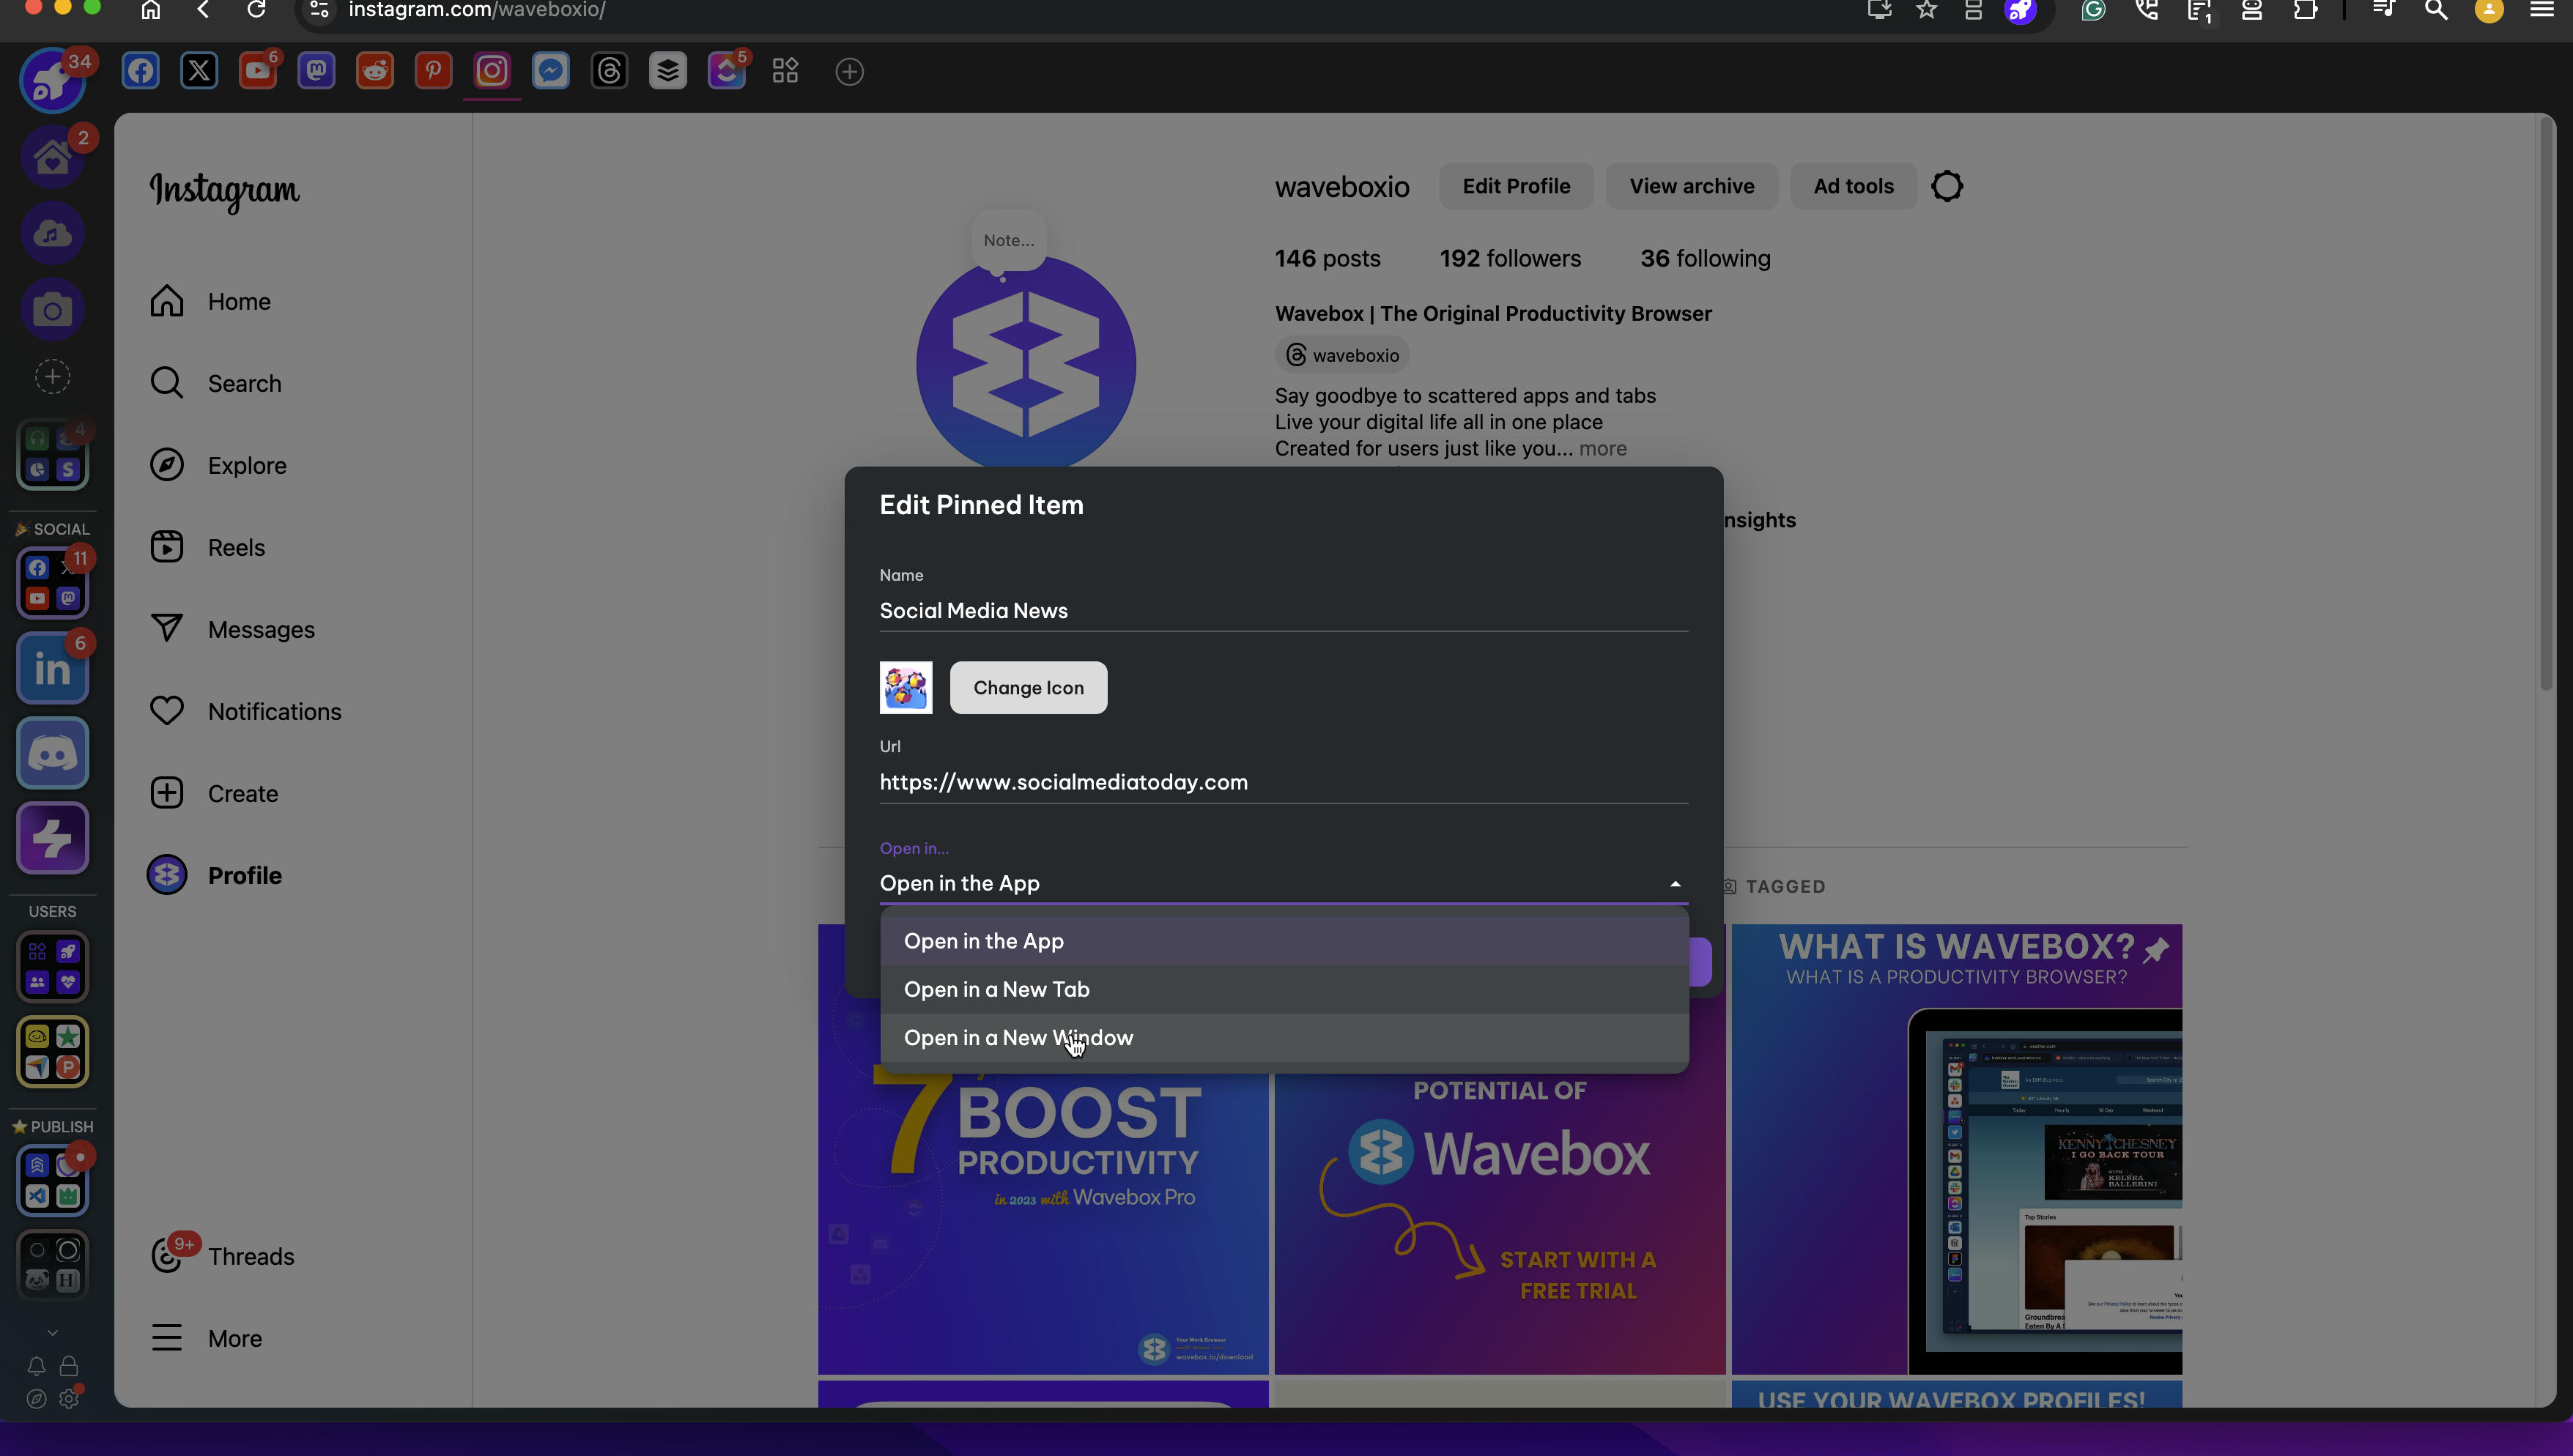Open the app grid icon in toolbar
The height and width of the screenshot is (1456, 2573).
coord(785,71)
